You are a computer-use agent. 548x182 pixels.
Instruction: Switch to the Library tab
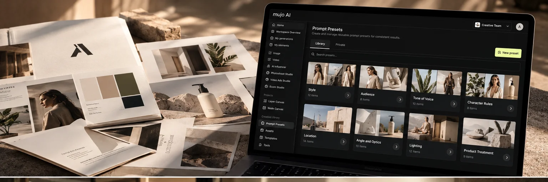(320, 44)
